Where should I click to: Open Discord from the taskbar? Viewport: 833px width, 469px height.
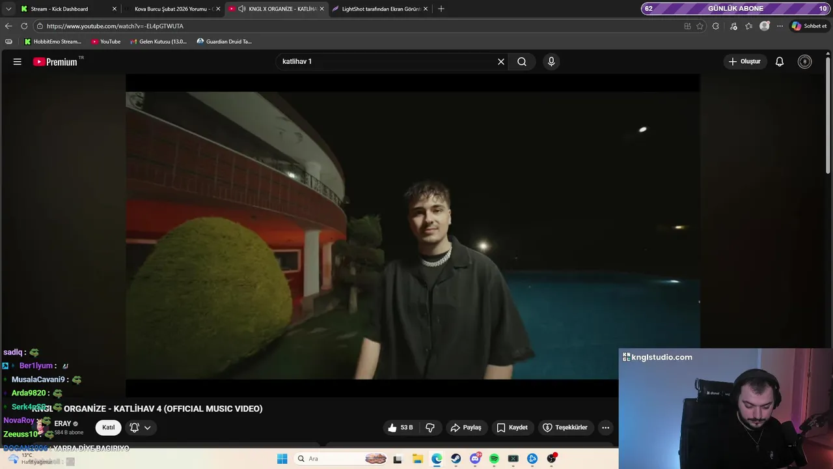475,459
